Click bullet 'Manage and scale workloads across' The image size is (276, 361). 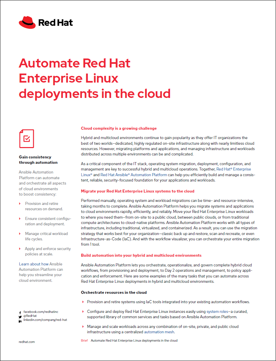(163, 329)
